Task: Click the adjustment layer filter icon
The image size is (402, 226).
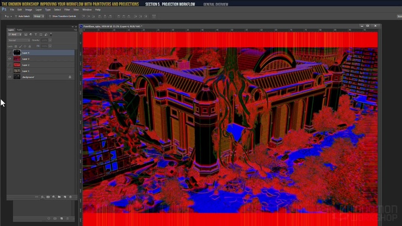Action: 31,35
